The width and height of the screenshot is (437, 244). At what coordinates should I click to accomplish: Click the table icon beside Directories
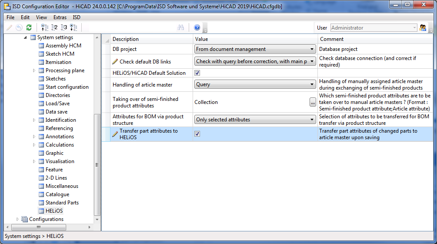click(41, 95)
